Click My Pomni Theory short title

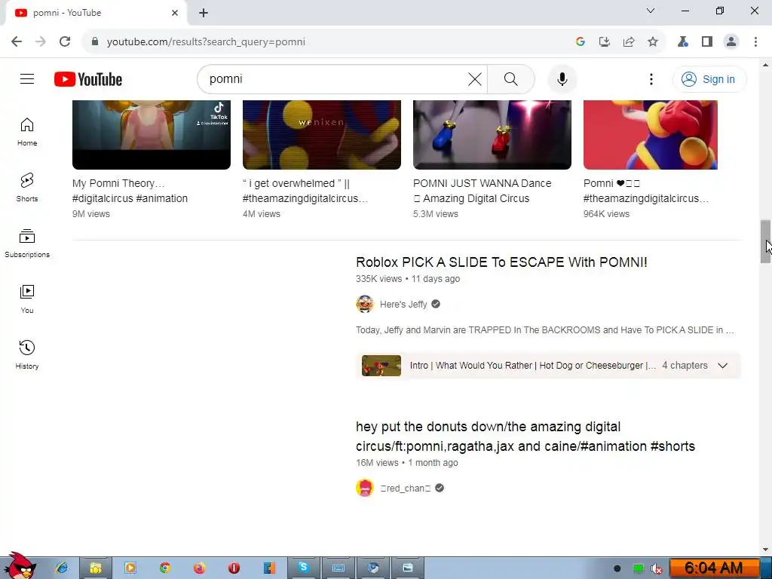pos(130,191)
